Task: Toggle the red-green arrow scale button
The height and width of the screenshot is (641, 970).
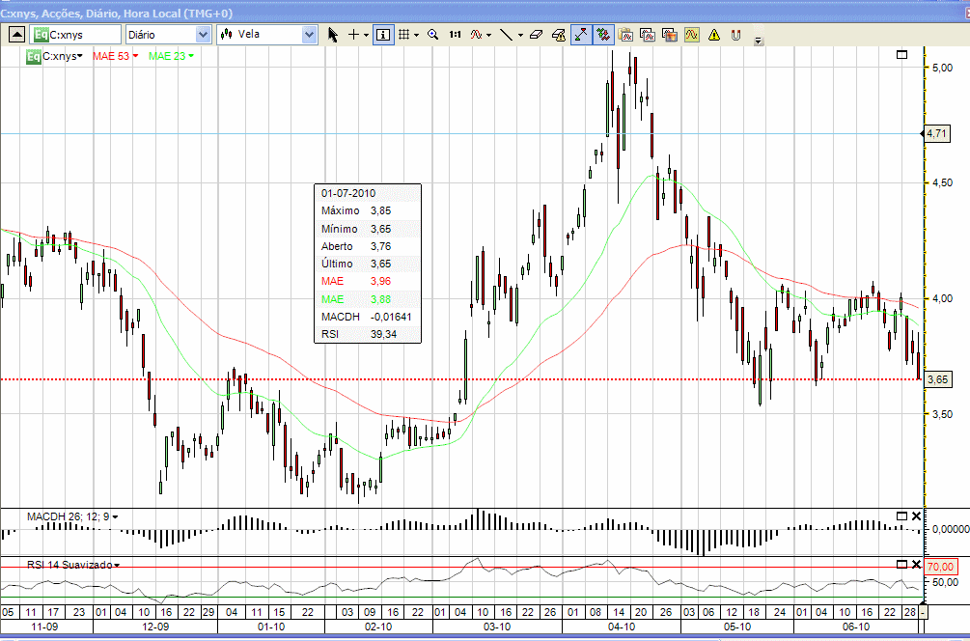Action: (x=581, y=35)
